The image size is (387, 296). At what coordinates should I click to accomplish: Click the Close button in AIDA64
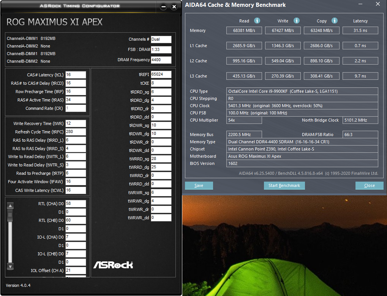click(369, 185)
